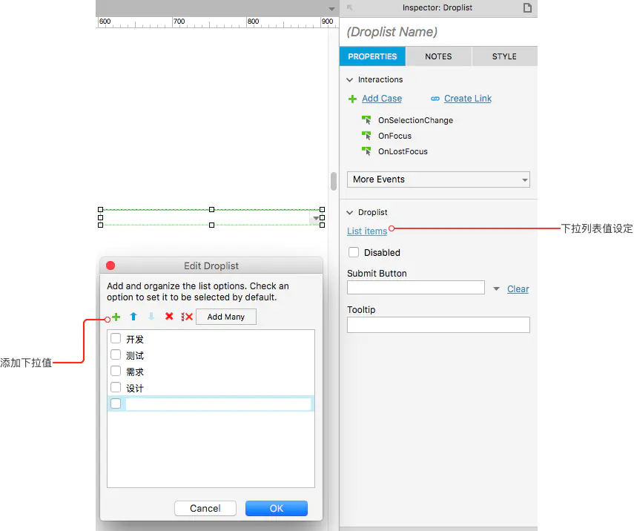
Task: Switch to the NOTES tab
Action: 438,56
